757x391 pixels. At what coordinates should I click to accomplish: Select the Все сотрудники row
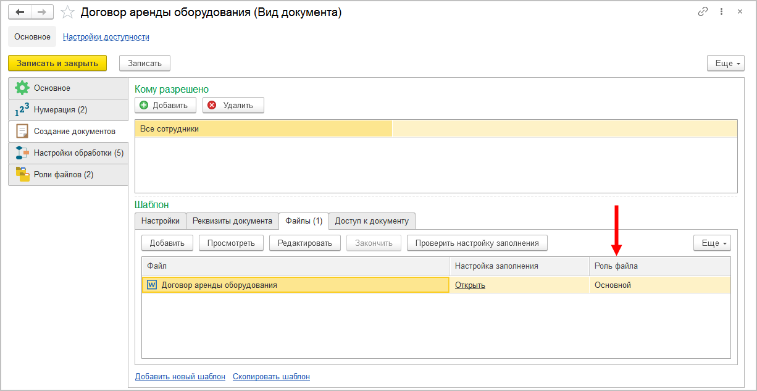pyautogui.click(x=264, y=128)
